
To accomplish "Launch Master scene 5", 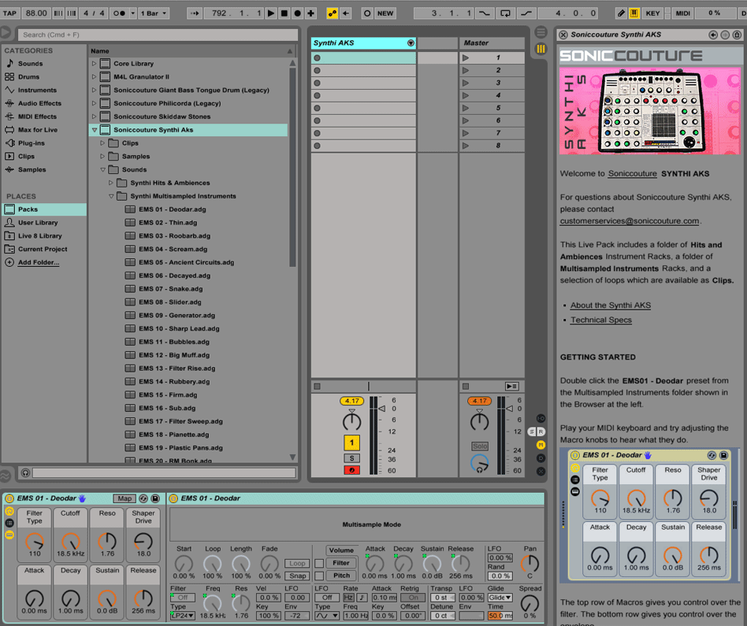I will tap(466, 108).
